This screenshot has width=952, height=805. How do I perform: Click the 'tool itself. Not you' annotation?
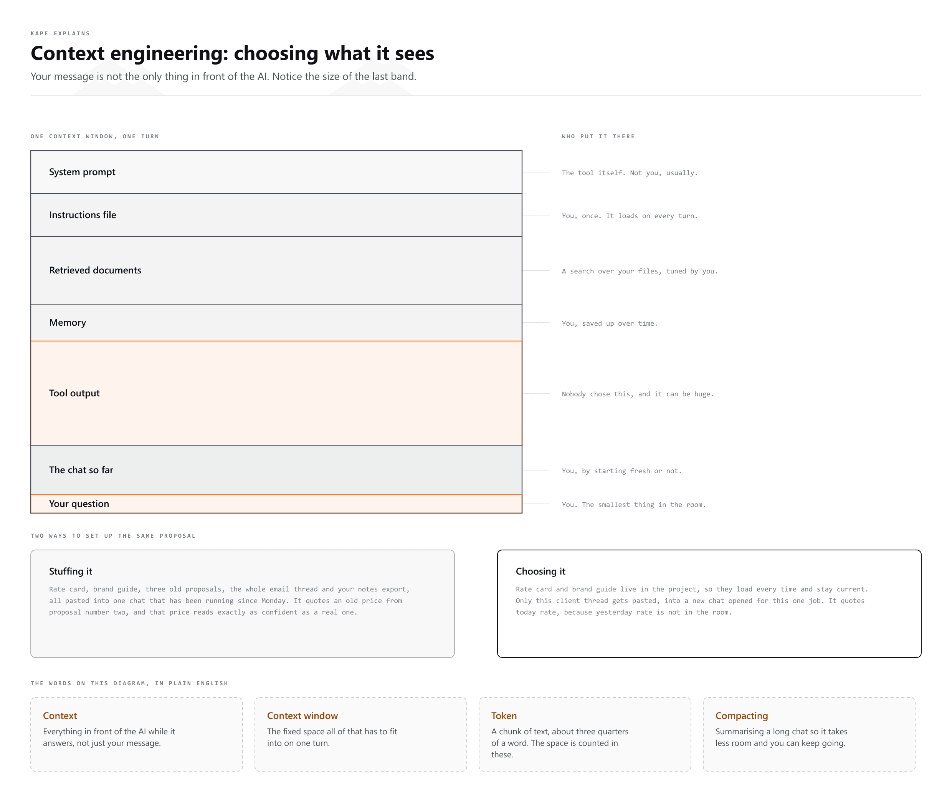(x=630, y=172)
